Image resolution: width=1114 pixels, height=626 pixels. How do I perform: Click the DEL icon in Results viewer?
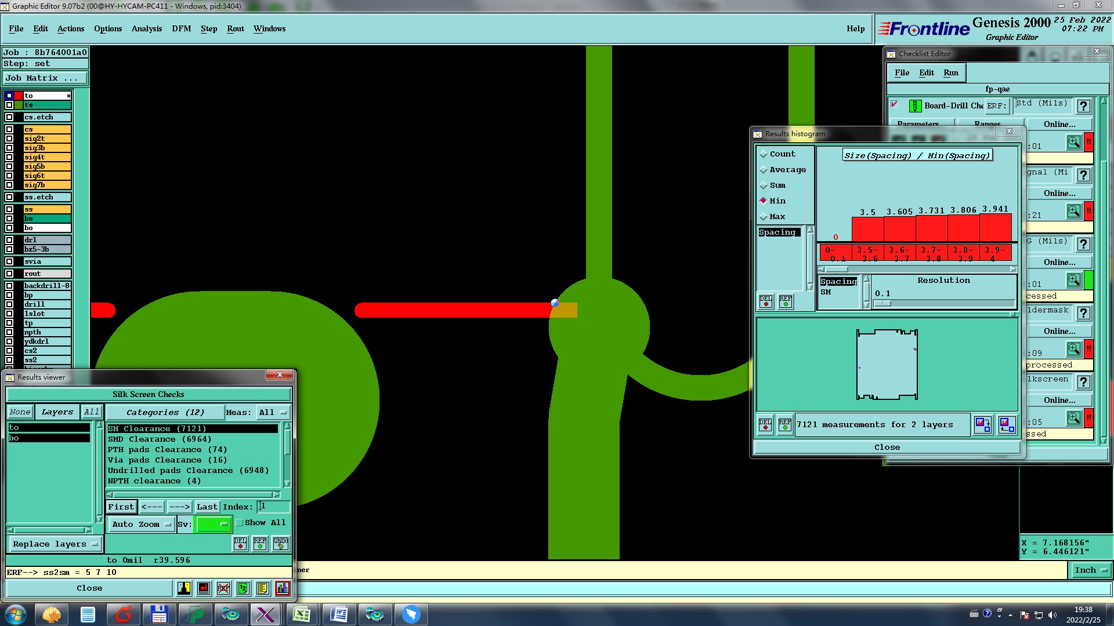coord(240,544)
